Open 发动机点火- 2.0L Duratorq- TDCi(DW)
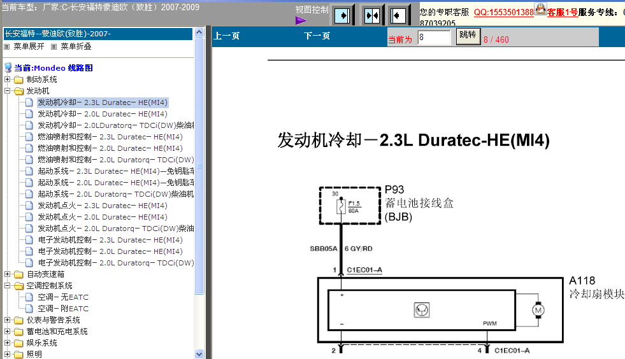 (115, 229)
